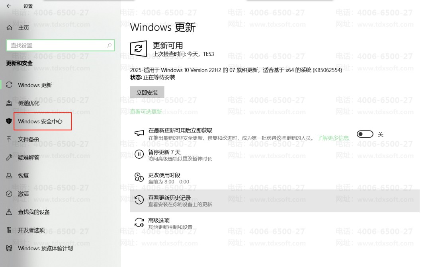Click the wrench icon for 疑难解答

(x=9, y=157)
